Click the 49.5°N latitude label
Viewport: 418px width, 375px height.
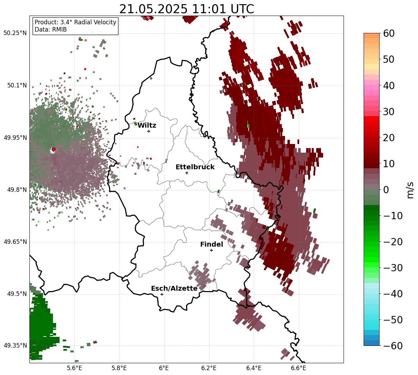click(x=17, y=294)
